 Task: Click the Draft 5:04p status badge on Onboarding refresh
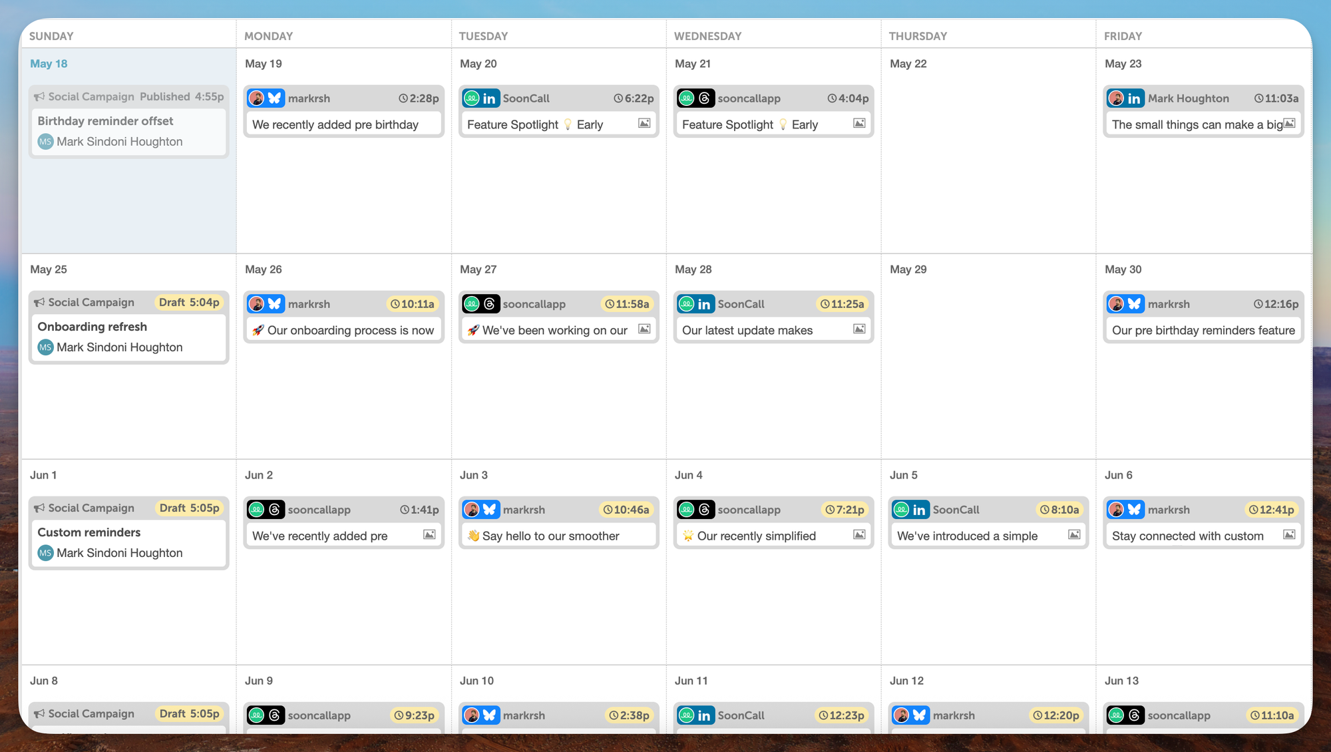pyautogui.click(x=190, y=302)
